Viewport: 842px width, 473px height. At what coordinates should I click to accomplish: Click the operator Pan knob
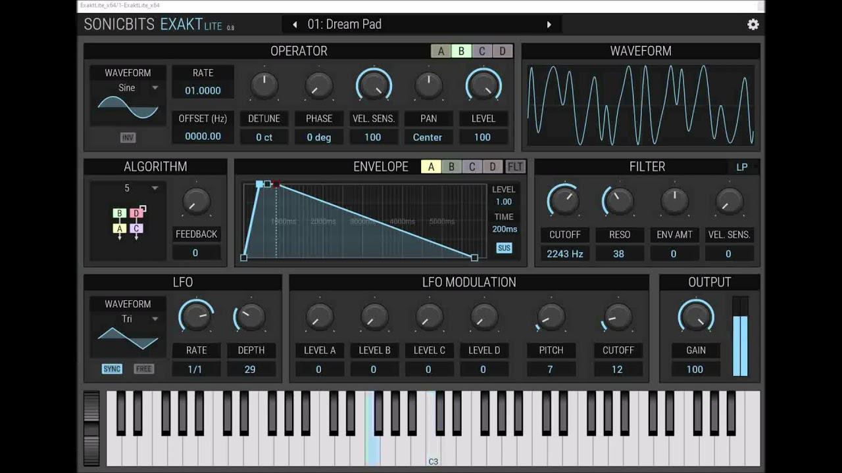click(428, 85)
